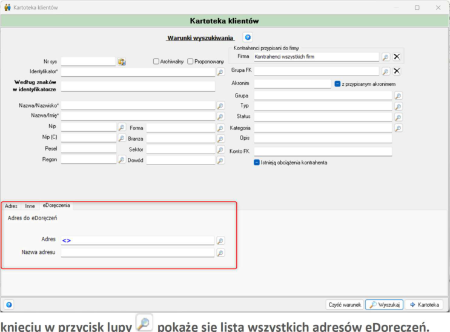The width and height of the screenshot is (450, 332).
Task: Open lookup magnifier for Identyfikator field
Action: pyautogui.click(x=220, y=72)
